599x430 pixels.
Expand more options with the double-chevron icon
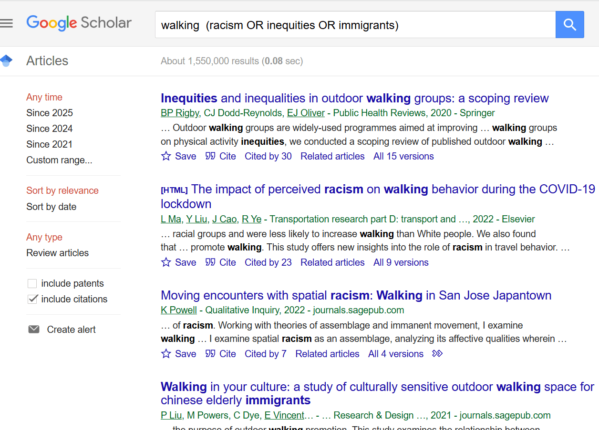[x=437, y=353]
